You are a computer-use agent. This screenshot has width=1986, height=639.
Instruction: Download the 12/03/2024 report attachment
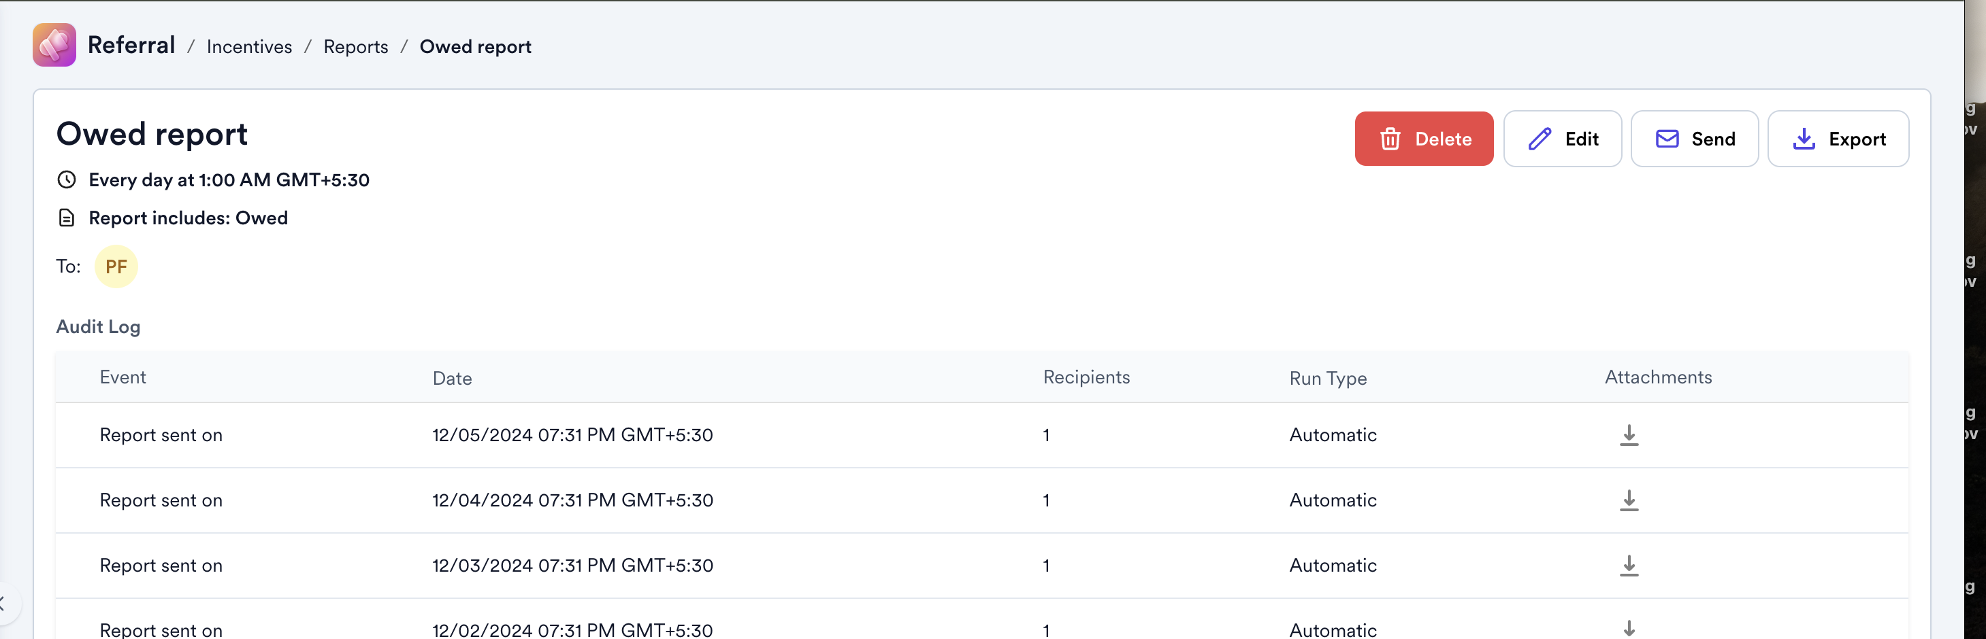click(x=1628, y=566)
